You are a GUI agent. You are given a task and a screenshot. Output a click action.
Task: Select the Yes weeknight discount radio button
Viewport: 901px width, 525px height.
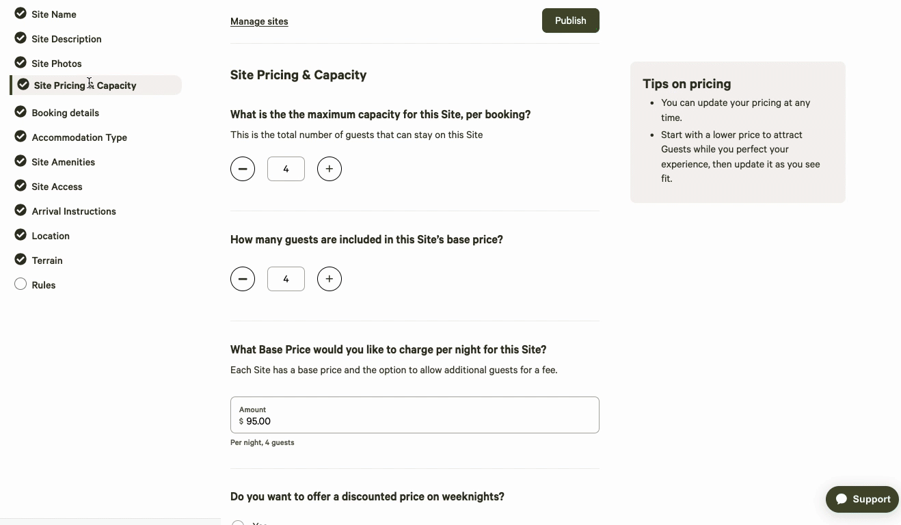tap(238, 523)
